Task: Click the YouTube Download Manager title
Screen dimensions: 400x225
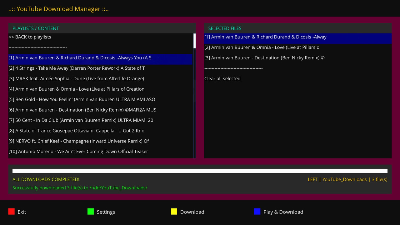Action: pos(58,9)
